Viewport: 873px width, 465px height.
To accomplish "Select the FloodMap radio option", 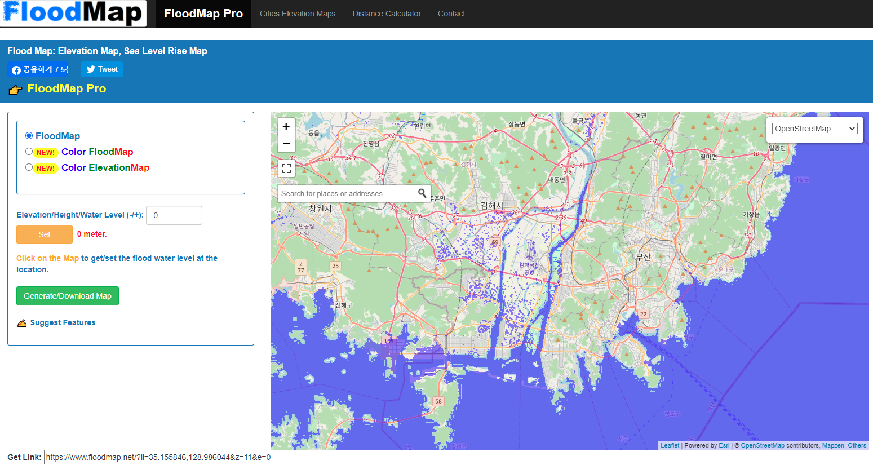I will point(29,135).
